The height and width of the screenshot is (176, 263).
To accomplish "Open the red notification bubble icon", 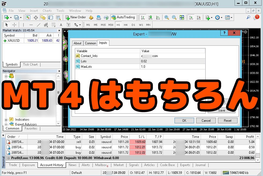I will click(x=256, y=17).
